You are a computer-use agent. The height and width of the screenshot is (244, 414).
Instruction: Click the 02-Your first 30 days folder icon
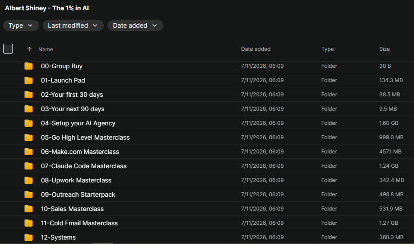[29, 95]
